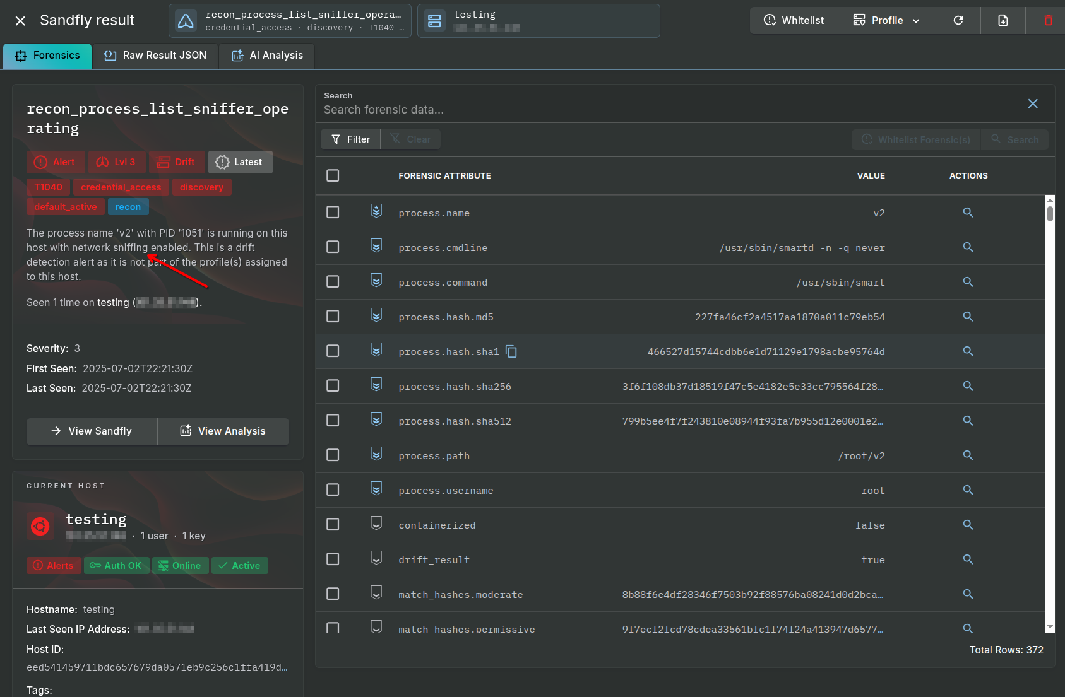Toggle the select-all checkbox in table header

[333, 175]
